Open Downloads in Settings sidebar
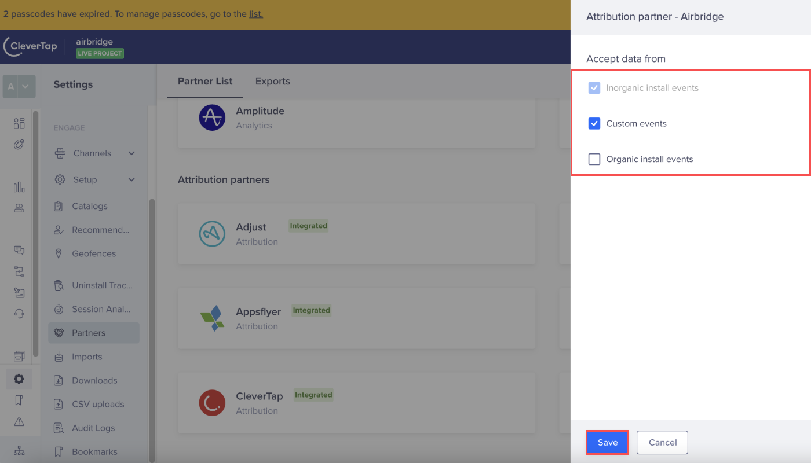Screen dimensions: 811x463 click(x=94, y=380)
